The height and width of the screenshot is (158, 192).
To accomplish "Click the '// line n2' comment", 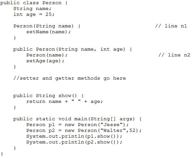I will click(x=174, y=55).
